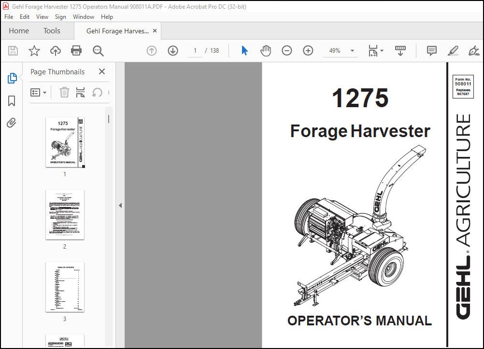Select the Gehl Forage Harves... document tab
The height and width of the screenshot is (349, 484).
(x=117, y=31)
